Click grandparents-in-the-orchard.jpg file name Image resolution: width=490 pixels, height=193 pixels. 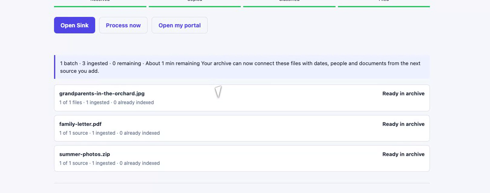click(x=102, y=93)
